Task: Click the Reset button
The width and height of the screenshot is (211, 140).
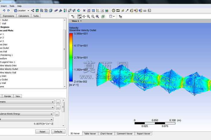Action: click(x=43, y=132)
